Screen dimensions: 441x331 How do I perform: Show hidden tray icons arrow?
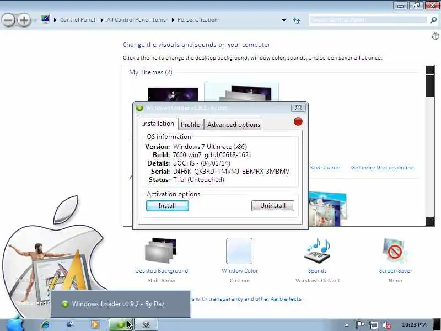(x=347, y=325)
